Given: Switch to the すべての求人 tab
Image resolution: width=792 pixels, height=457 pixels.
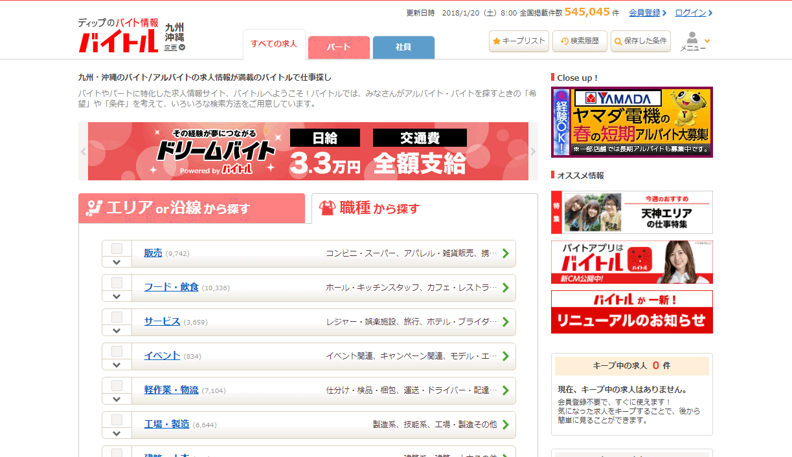Looking at the screenshot, I should [x=274, y=45].
